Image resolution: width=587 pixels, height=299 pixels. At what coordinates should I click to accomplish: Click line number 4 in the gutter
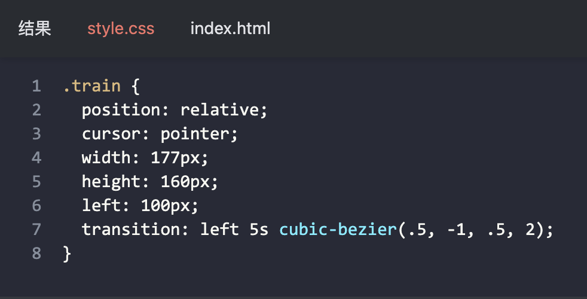tap(36, 158)
